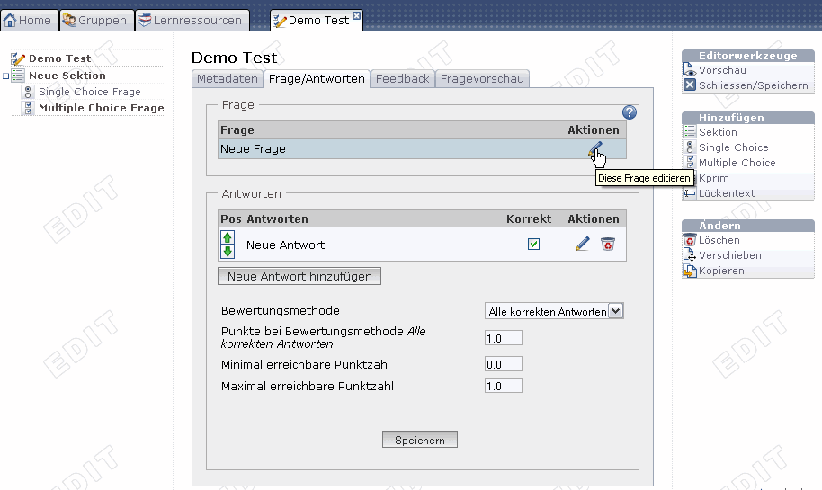Close the Demo Test tab
Viewport: 822px width, 490px height.
coord(357,16)
